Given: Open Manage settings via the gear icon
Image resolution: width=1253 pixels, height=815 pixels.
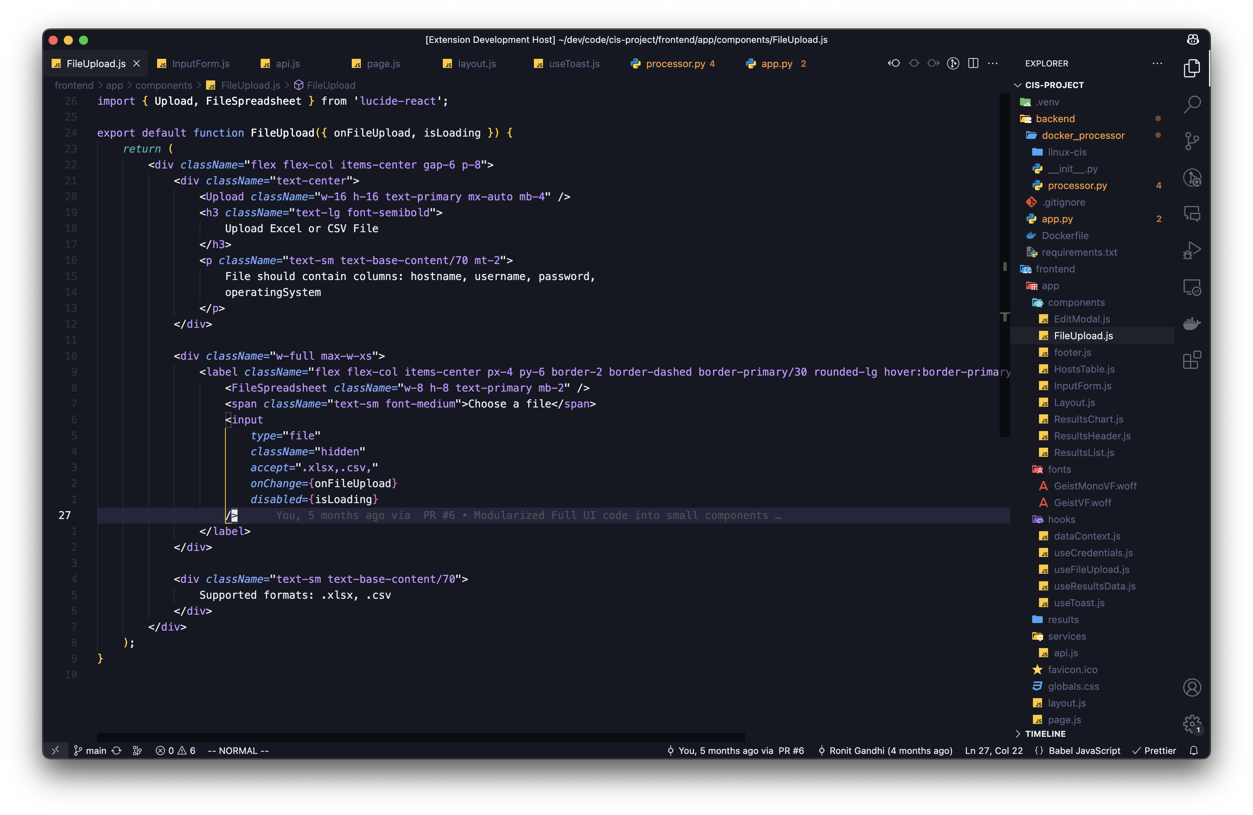Looking at the screenshot, I should (x=1192, y=724).
